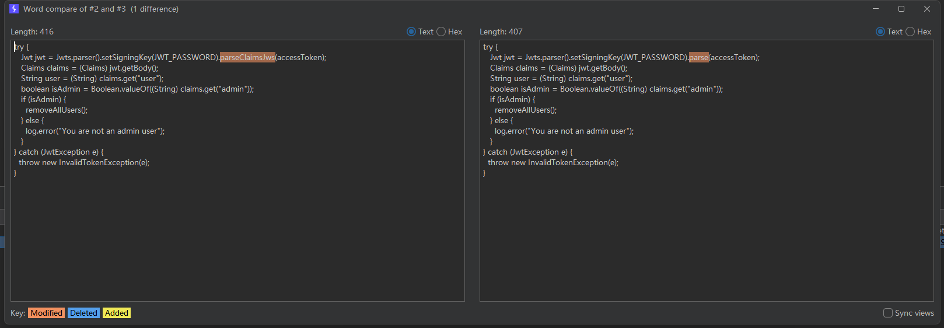Screen dimensions: 944x328
Task: Click removeAllUsers() line in the left pane
Action: (x=57, y=110)
